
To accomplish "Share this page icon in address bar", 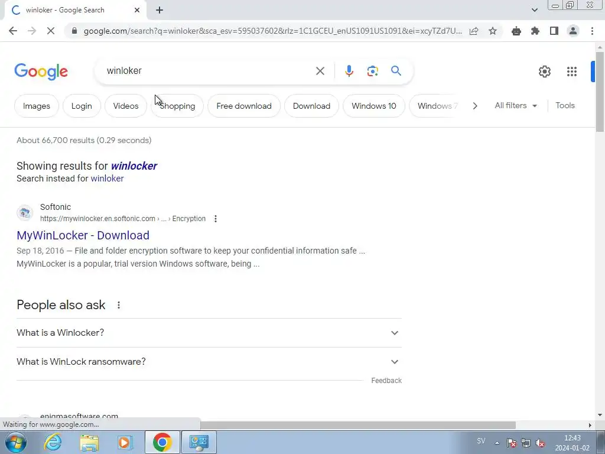I will 474,31.
